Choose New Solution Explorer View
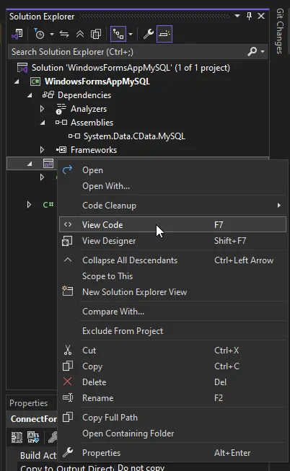 pyautogui.click(x=172, y=292)
